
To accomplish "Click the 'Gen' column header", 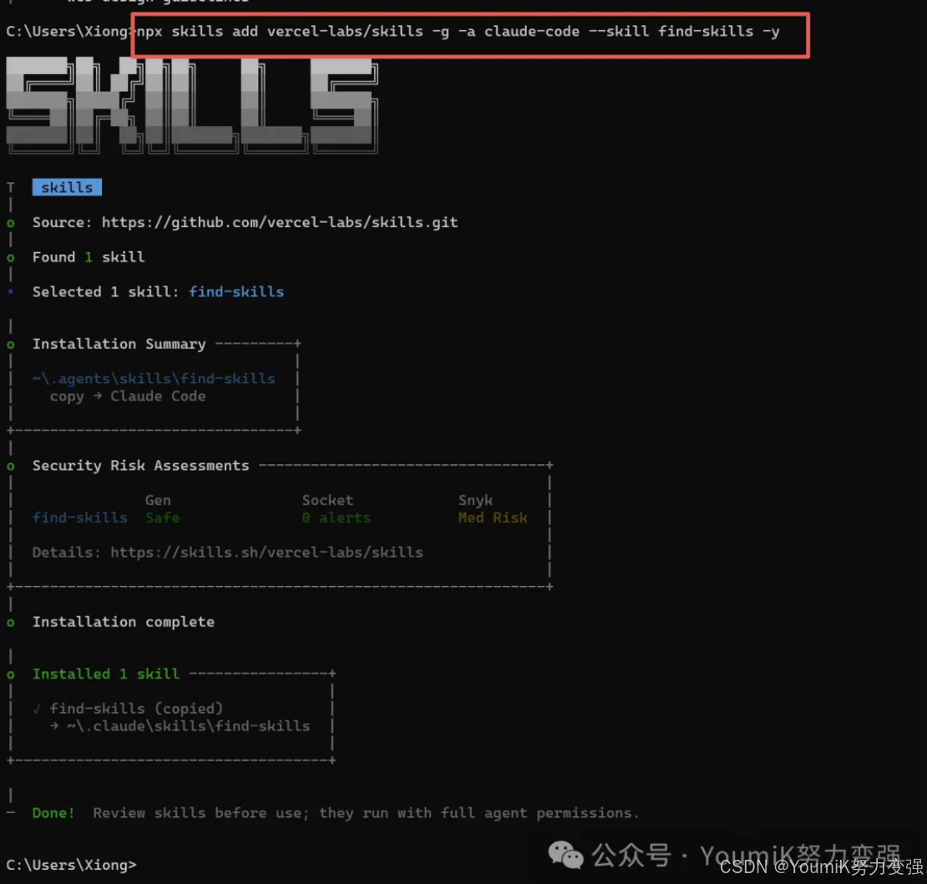I will click(x=158, y=500).
